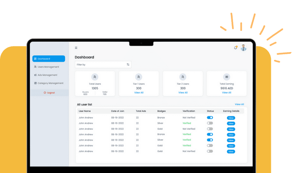Toggle status off for first Bronze Not Verified row
Viewport: 300px width, 173px height.
click(210, 117)
